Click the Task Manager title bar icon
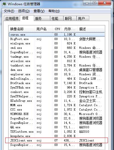The height and width of the screenshot is (150, 114). [x=4, y=4]
